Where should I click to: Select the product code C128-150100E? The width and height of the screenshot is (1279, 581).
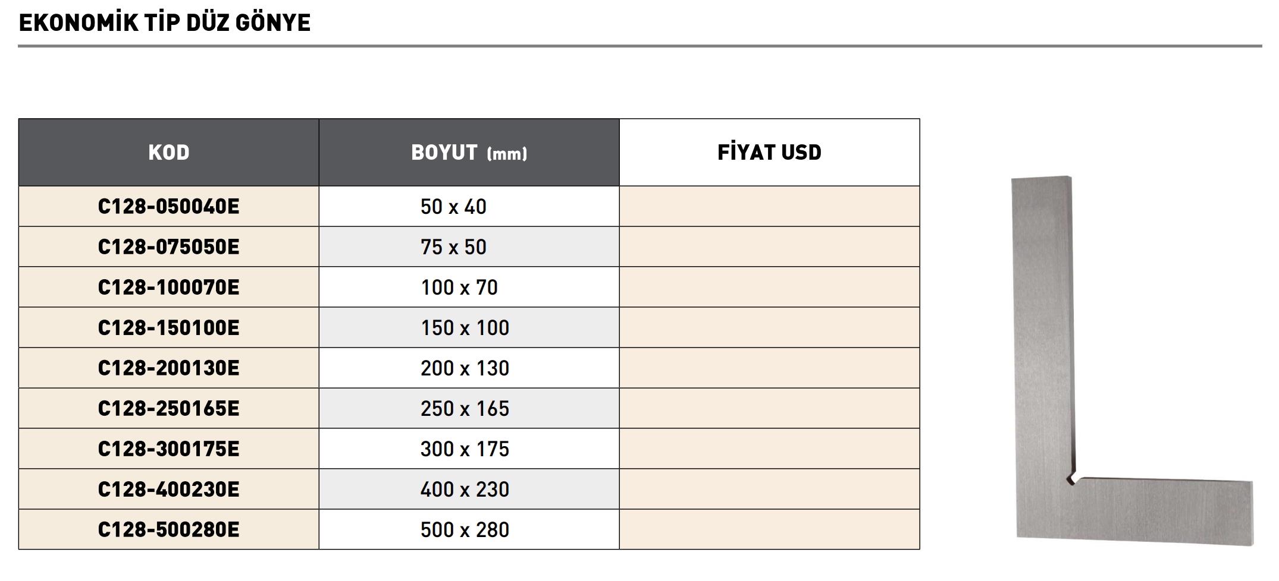pyautogui.click(x=169, y=328)
